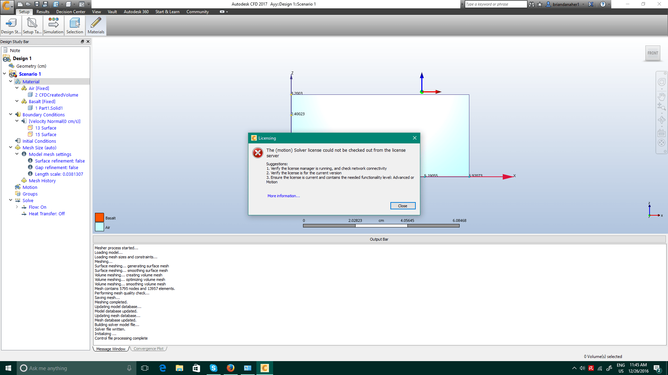Open the More information link
The image size is (668, 375).
284,196
